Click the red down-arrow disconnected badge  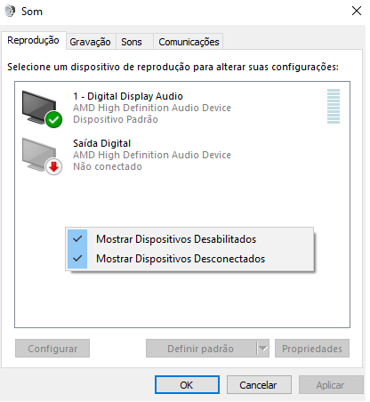click(53, 167)
